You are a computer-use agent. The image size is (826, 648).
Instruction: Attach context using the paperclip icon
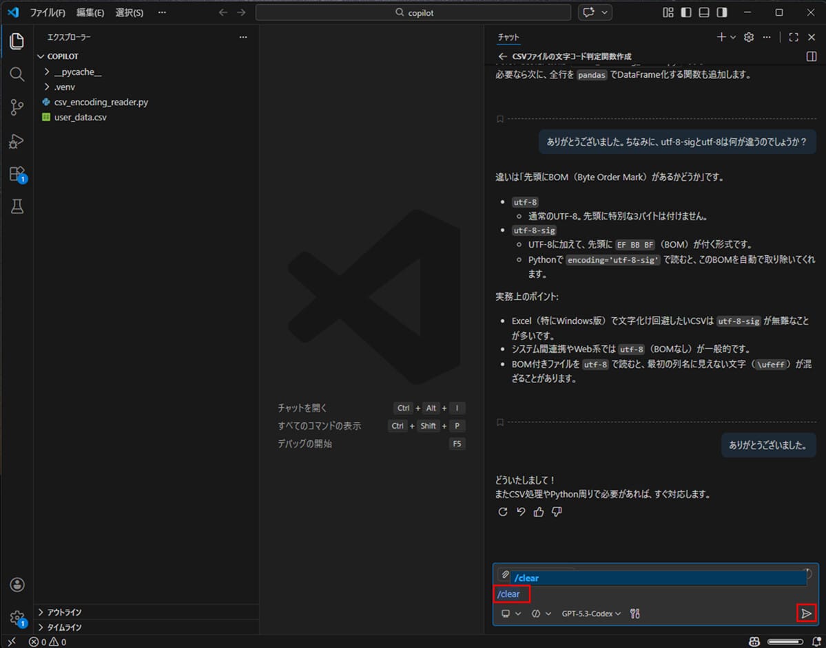(506, 574)
